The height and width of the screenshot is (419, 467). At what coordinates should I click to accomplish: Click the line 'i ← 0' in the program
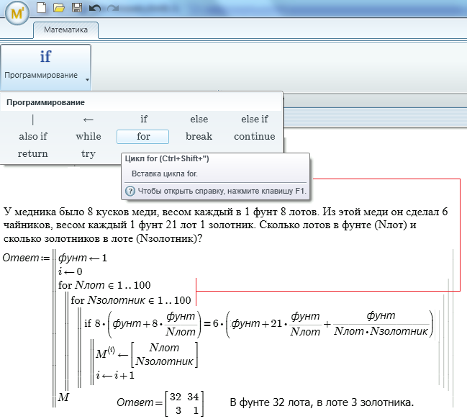[71, 271]
